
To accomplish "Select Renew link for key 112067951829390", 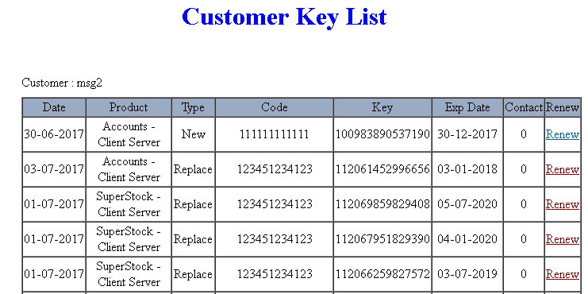I will tap(562, 239).
